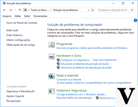Go up one folder level
The width and height of the screenshot is (138, 107).
20,10
